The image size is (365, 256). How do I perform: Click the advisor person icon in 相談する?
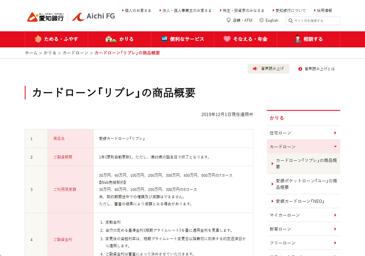(298, 39)
